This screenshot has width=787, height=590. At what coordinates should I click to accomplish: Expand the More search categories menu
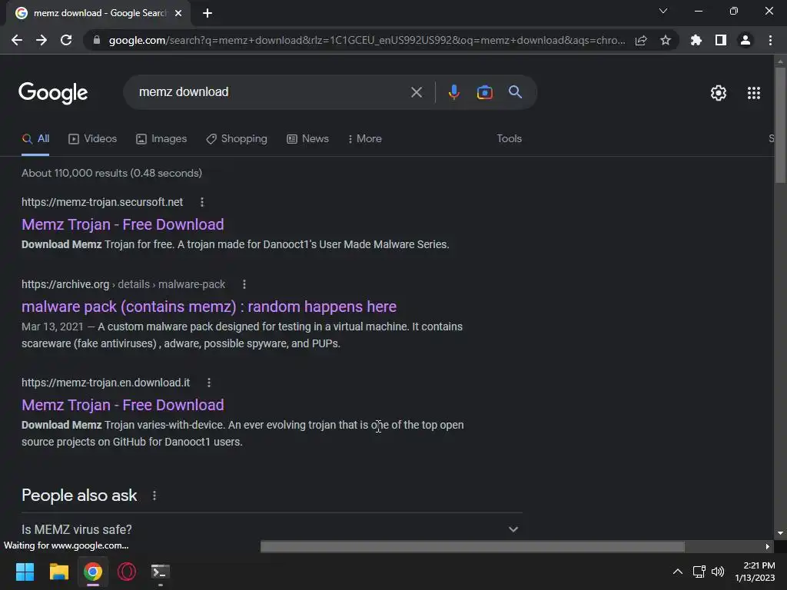(365, 139)
